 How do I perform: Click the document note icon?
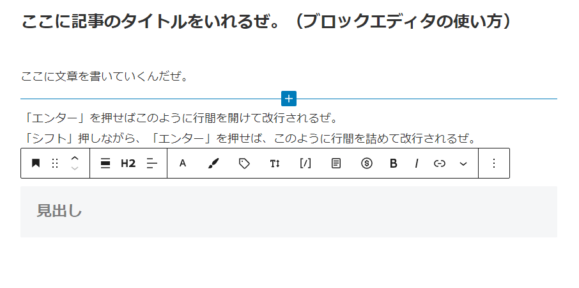336,163
